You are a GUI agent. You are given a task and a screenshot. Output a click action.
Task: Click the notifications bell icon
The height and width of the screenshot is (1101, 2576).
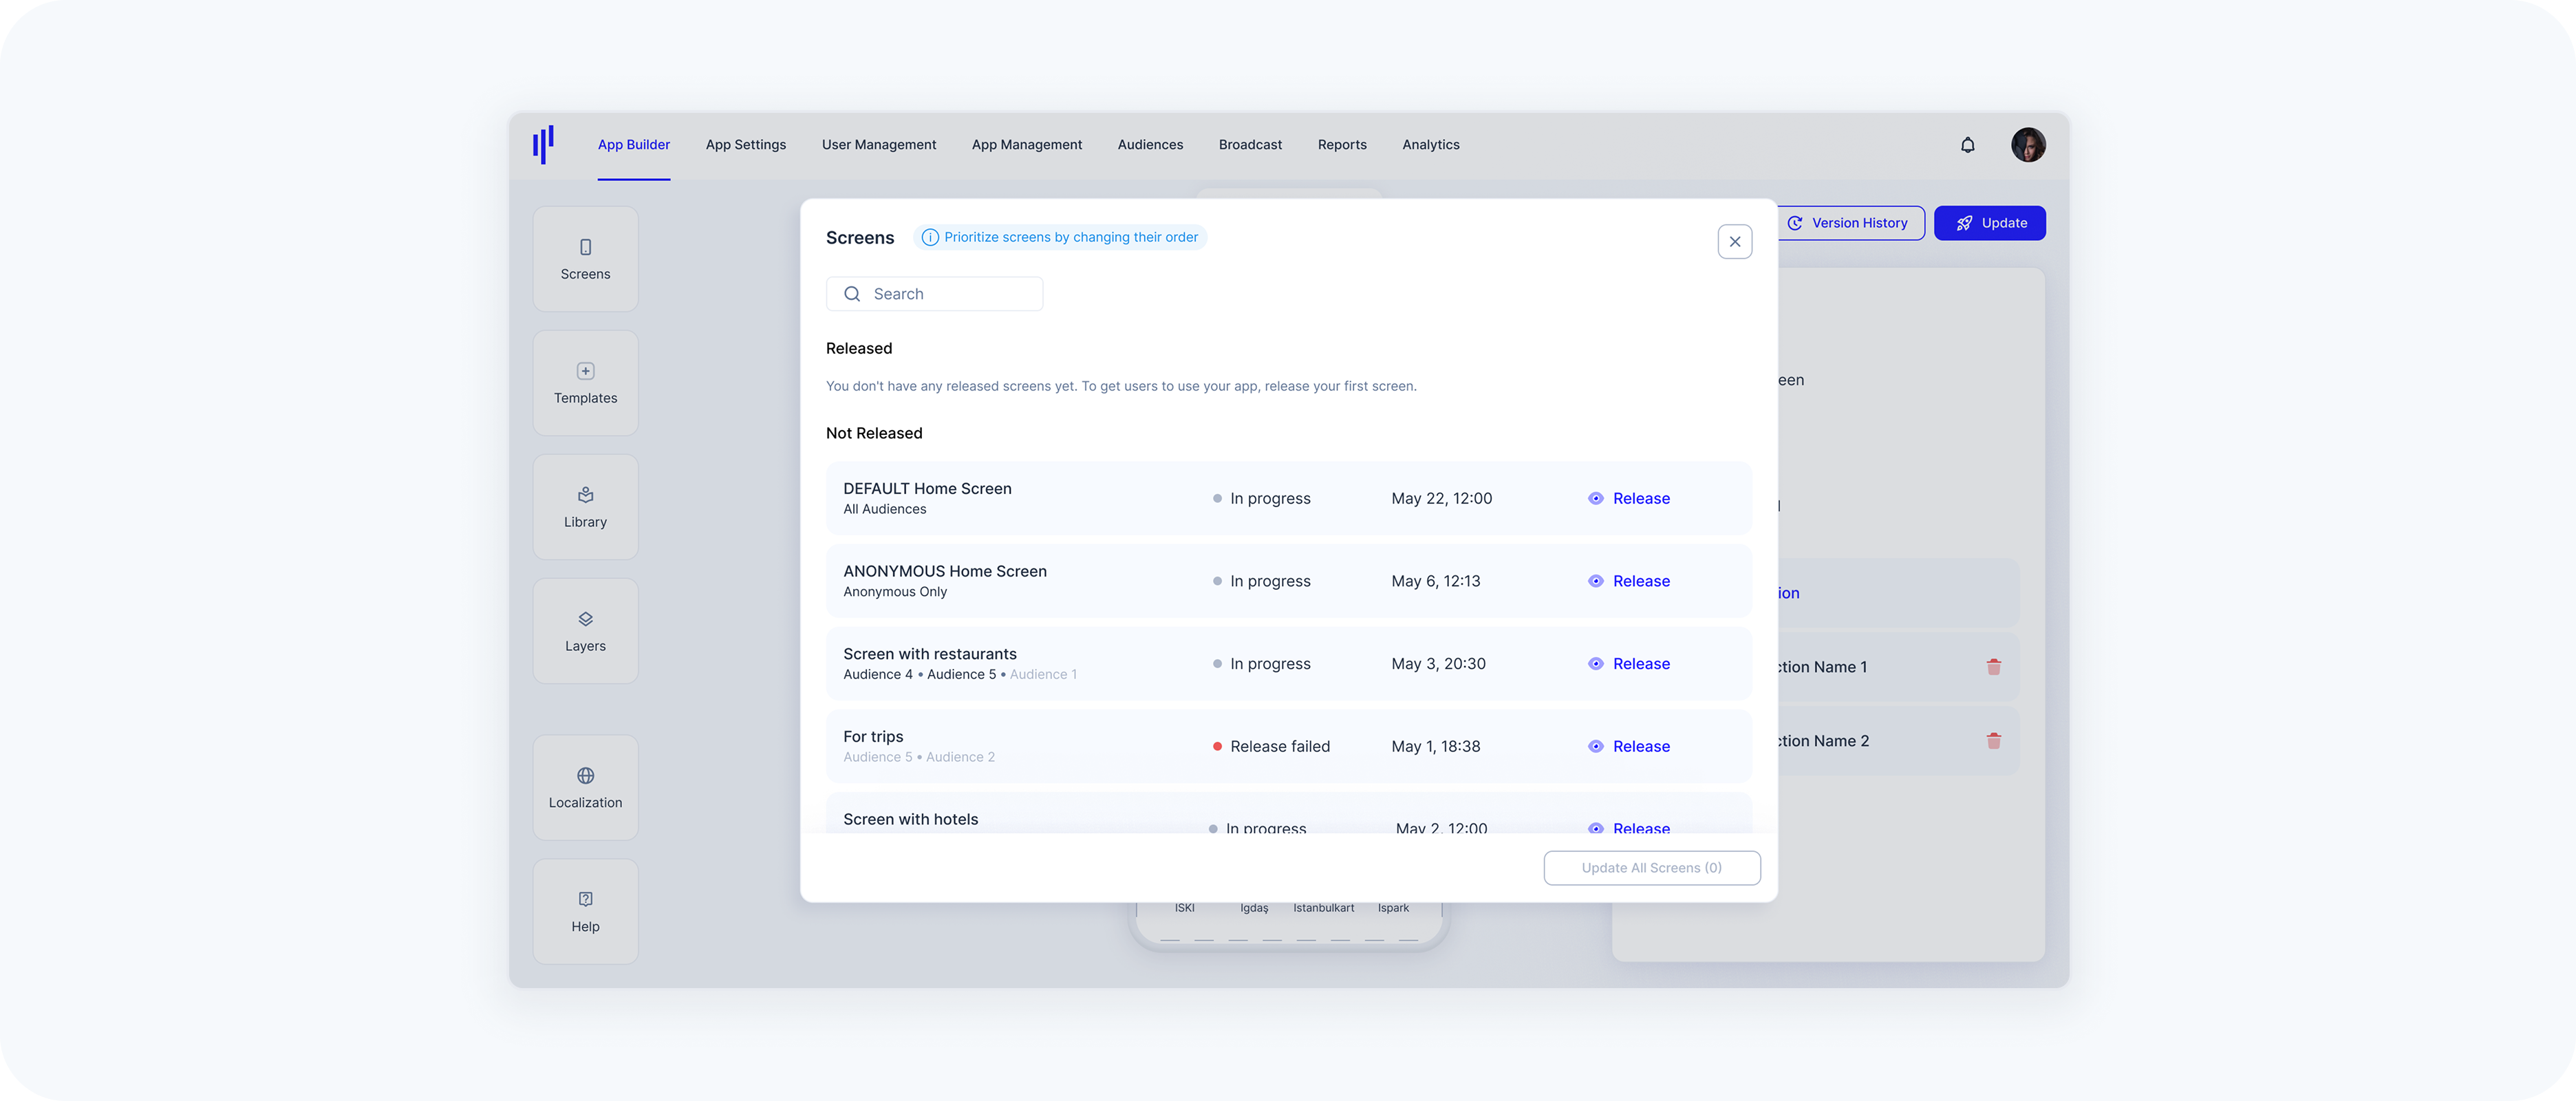1967,145
